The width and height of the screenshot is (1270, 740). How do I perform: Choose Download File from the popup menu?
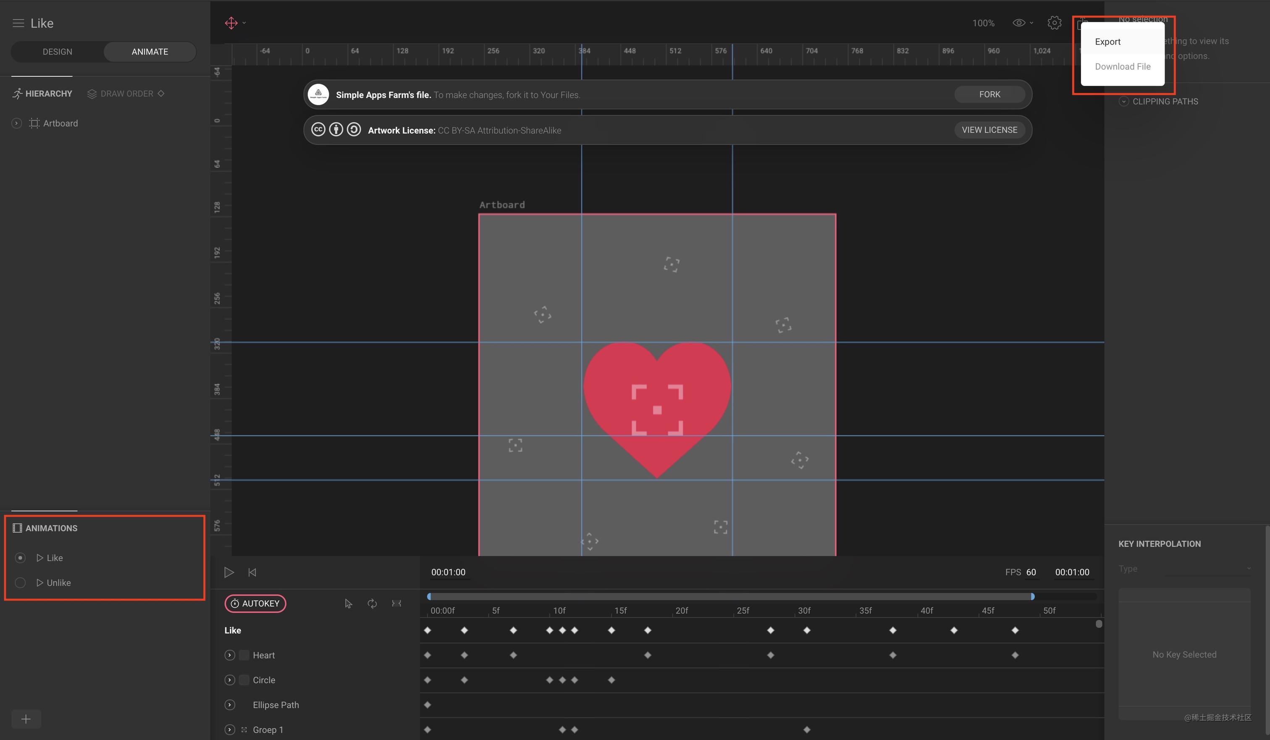(1122, 66)
